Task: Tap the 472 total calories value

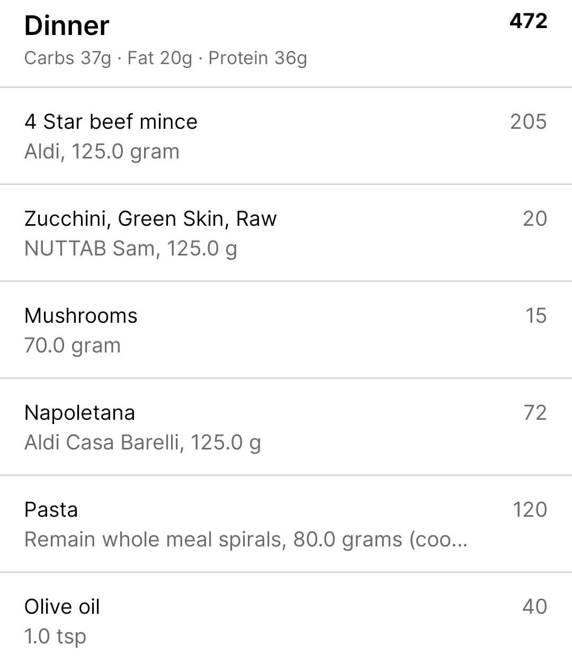Action: (528, 21)
